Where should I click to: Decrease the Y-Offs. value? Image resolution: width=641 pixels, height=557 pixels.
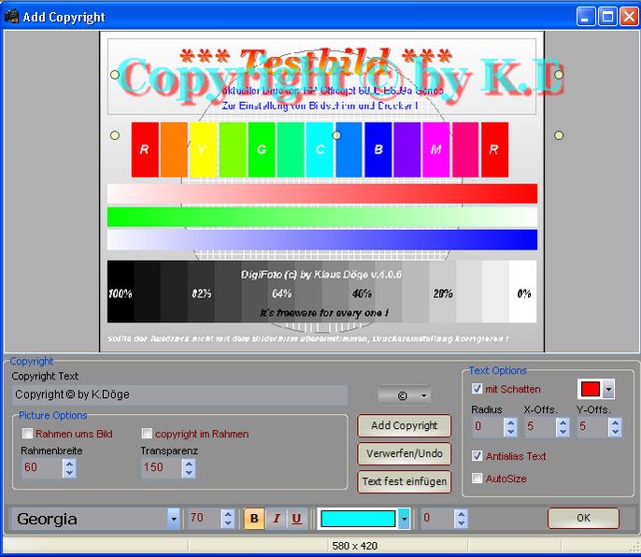pyautogui.click(x=615, y=432)
